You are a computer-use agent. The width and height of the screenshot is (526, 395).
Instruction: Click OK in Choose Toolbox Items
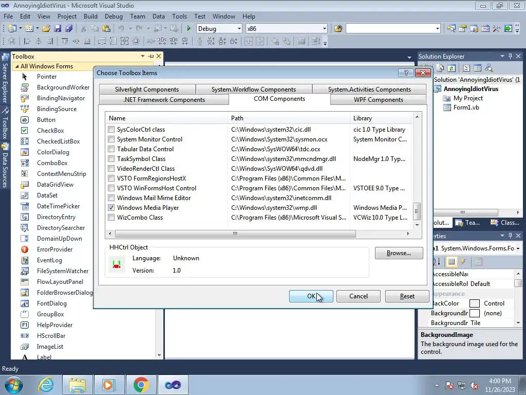click(x=311, y=296)
